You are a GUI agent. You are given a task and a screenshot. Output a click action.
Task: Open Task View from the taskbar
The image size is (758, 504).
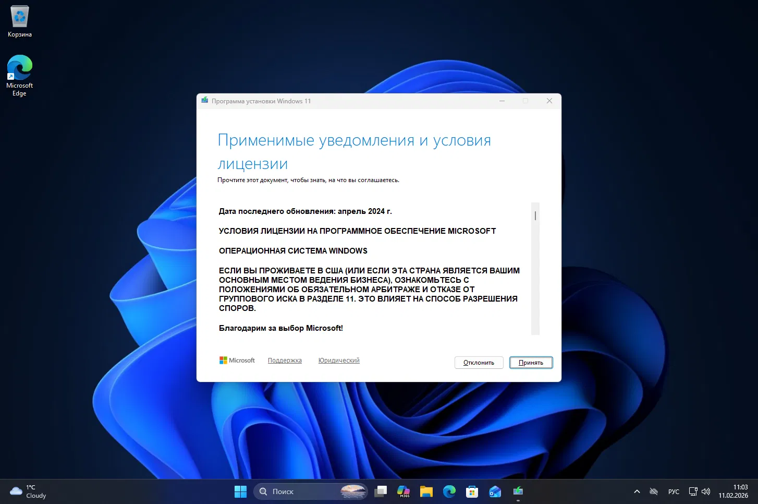click(382, 491)
